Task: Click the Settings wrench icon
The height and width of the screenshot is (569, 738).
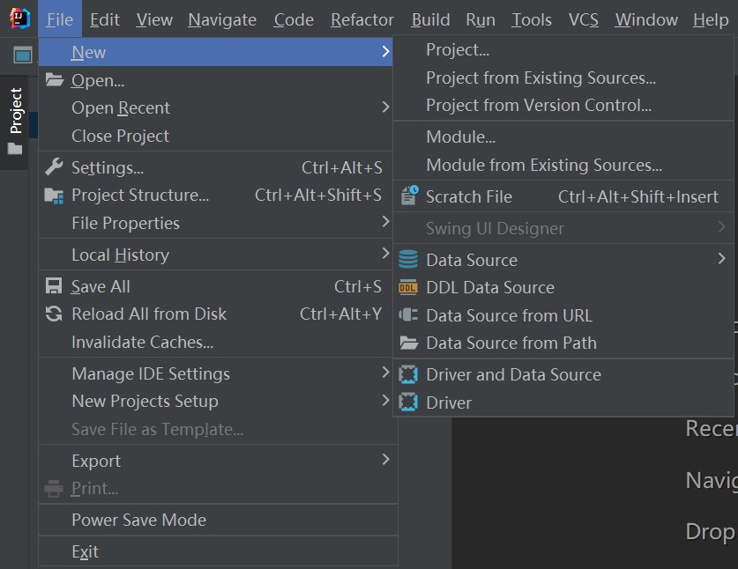Action: 54,167
